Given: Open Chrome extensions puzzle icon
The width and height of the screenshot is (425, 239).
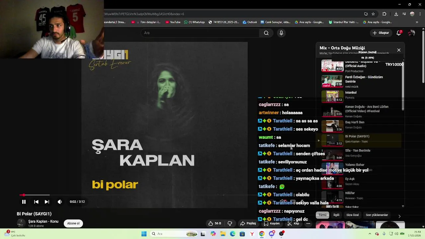Looking at the screenshot, I should click(384, 14).
